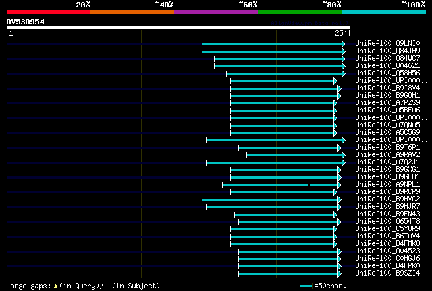Click the query end position 254 label

(341, 33)
